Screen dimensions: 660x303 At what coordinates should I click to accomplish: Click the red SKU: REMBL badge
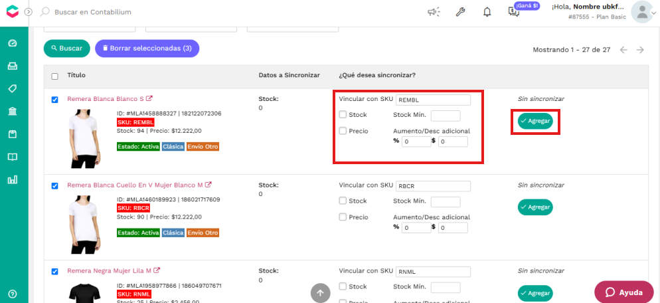135,122
